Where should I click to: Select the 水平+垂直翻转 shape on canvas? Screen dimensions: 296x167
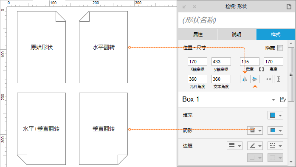tap(41, 129)
